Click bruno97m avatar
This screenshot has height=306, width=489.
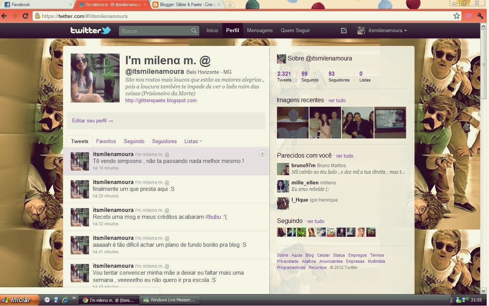coord(283,169)
